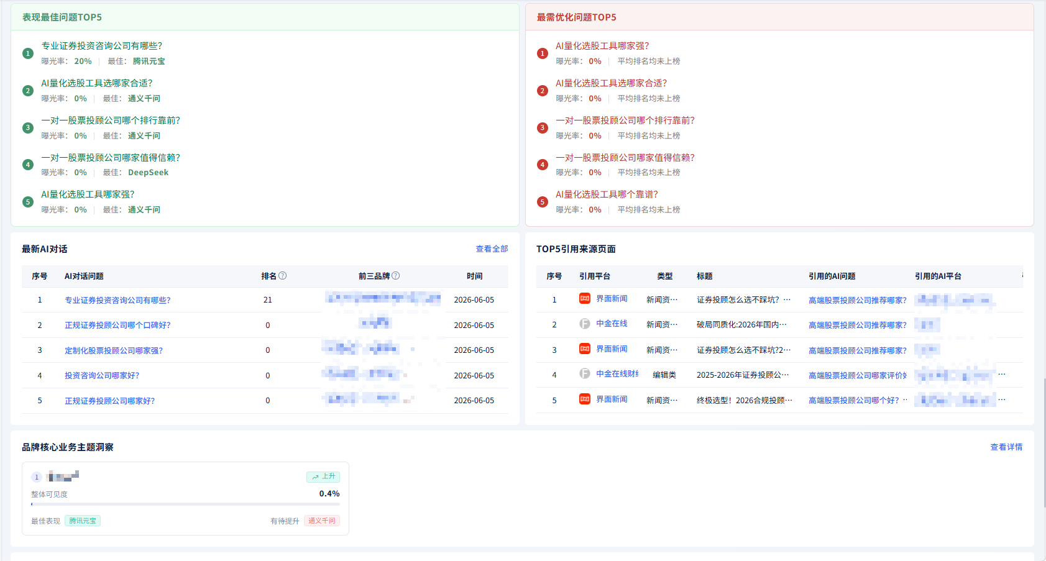Click 通义千问 needs-improvement tag on brand card
Screen dimensions: 1046x561
pyautogui.click(x=322, y=521)
